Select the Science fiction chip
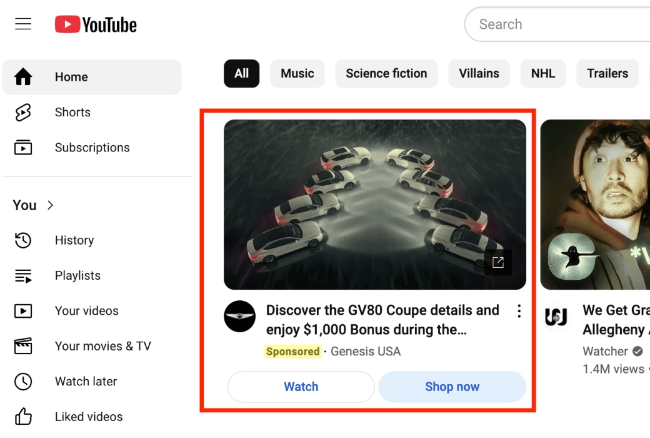Image resolution: width=650 pixels, height=438 pixels. pyautogui.click(x=386, y=74)
